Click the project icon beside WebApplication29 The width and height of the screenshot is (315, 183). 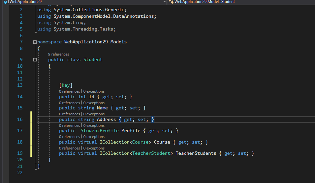tap(6, 2)
